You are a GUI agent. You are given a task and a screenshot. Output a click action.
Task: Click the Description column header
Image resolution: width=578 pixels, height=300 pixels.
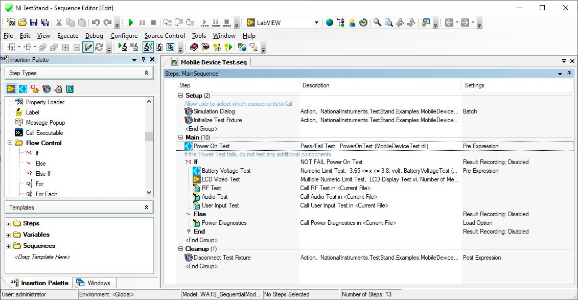[x=380, y=85]
